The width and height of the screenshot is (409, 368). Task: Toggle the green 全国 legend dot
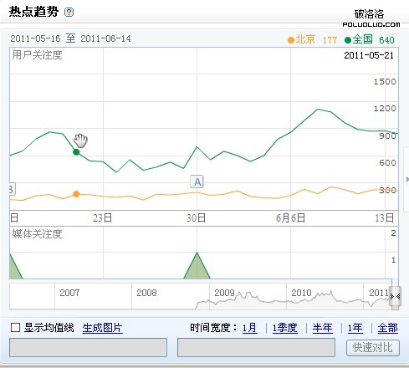coord(348,40)
